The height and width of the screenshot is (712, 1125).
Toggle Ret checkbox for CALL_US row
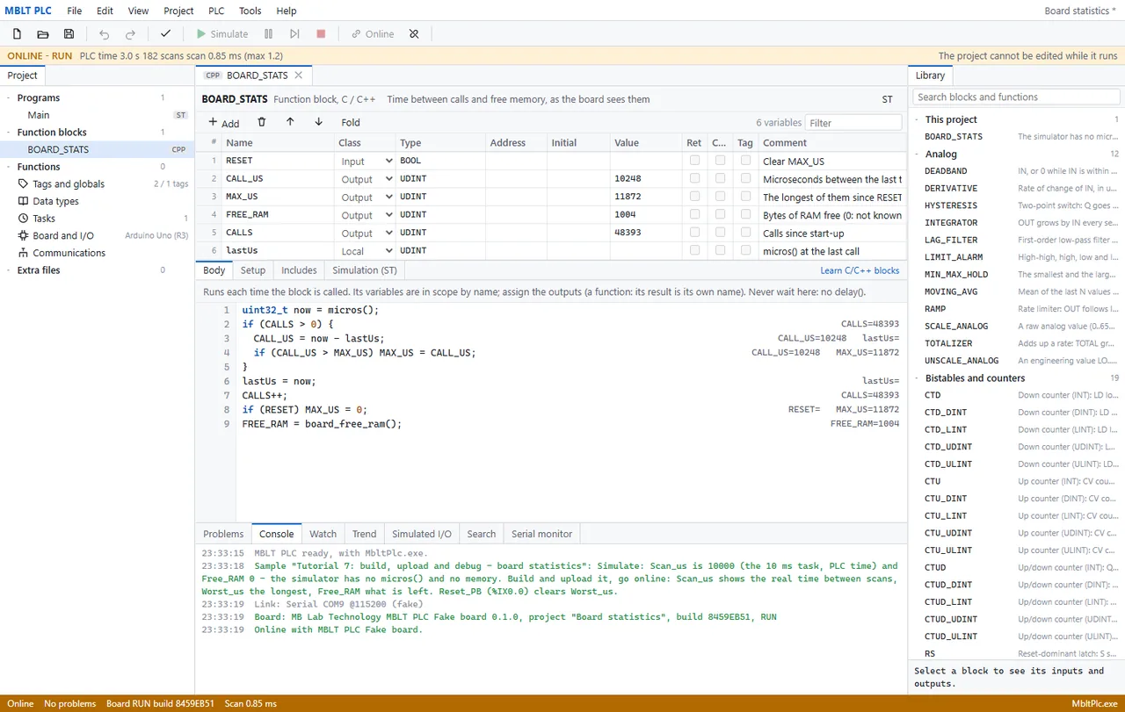point(694,178)
